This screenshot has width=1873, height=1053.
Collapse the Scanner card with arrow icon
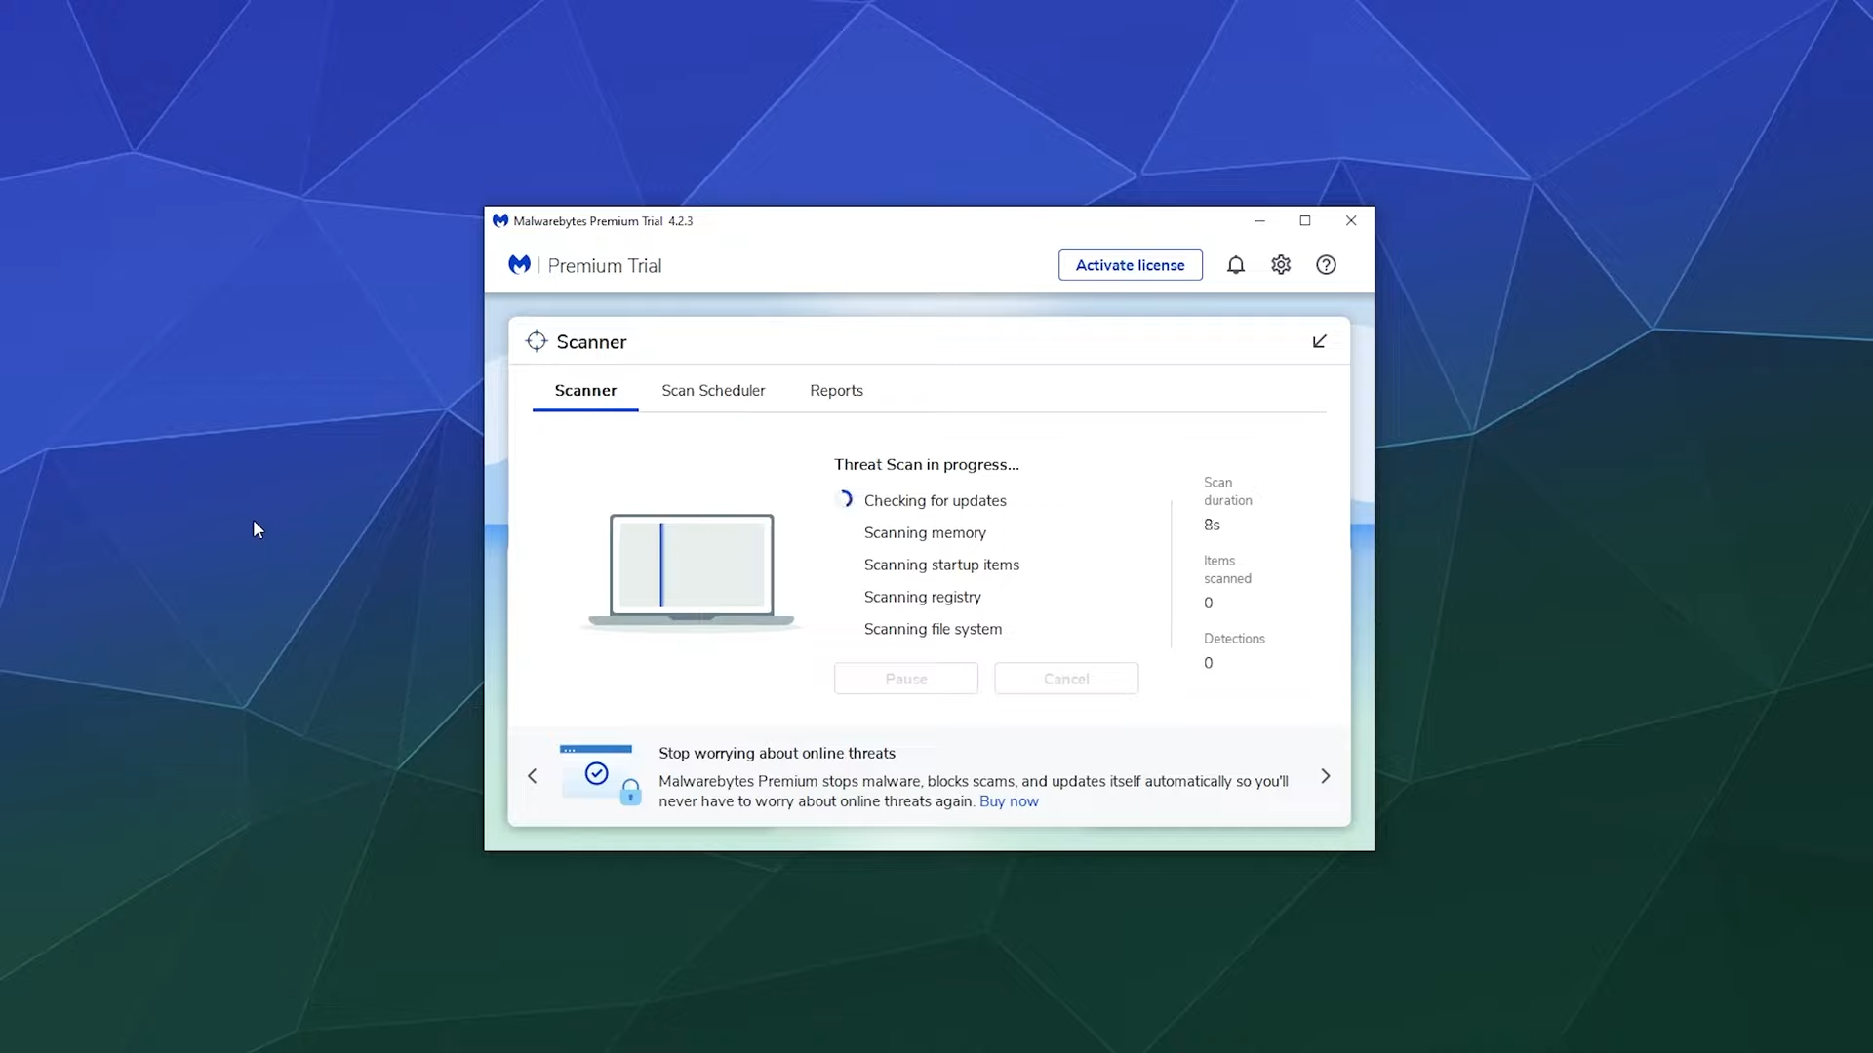coord(1319,341)
